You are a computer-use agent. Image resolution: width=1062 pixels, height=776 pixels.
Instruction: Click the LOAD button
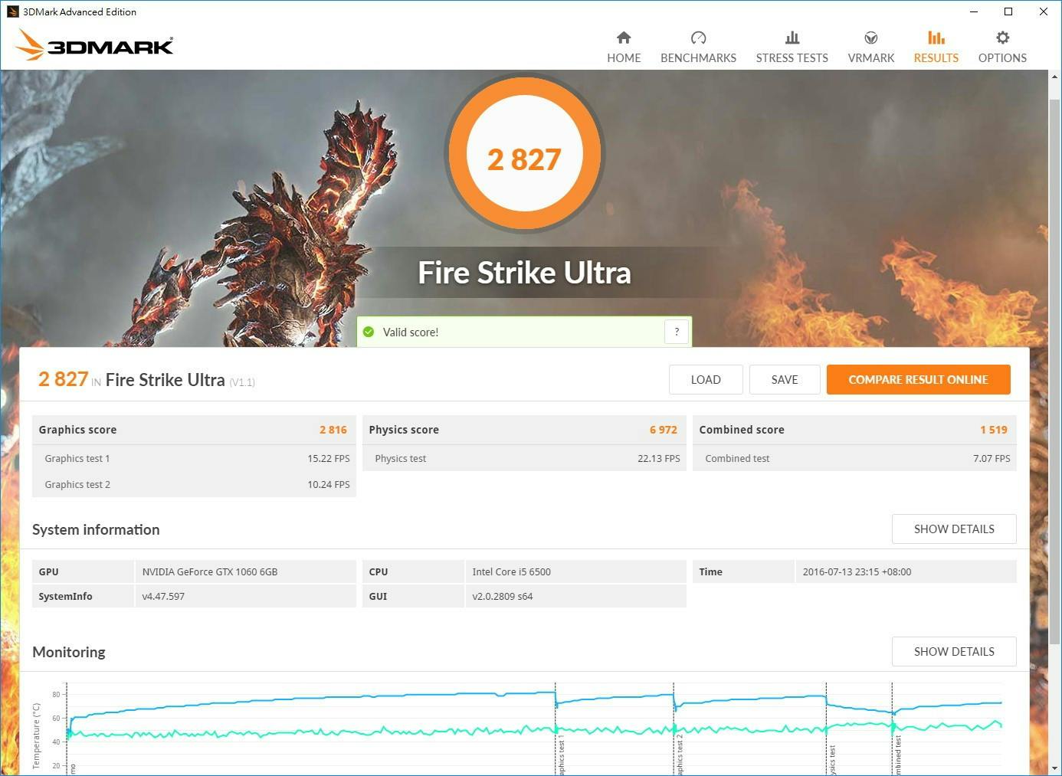coord(706,379)
